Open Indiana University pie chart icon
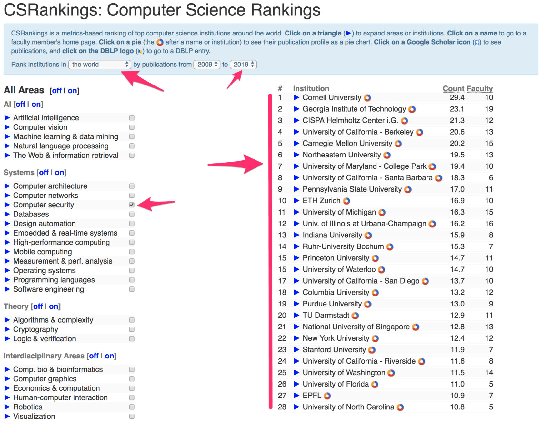Viewport: 542px width, 422px height. (368, 235)
